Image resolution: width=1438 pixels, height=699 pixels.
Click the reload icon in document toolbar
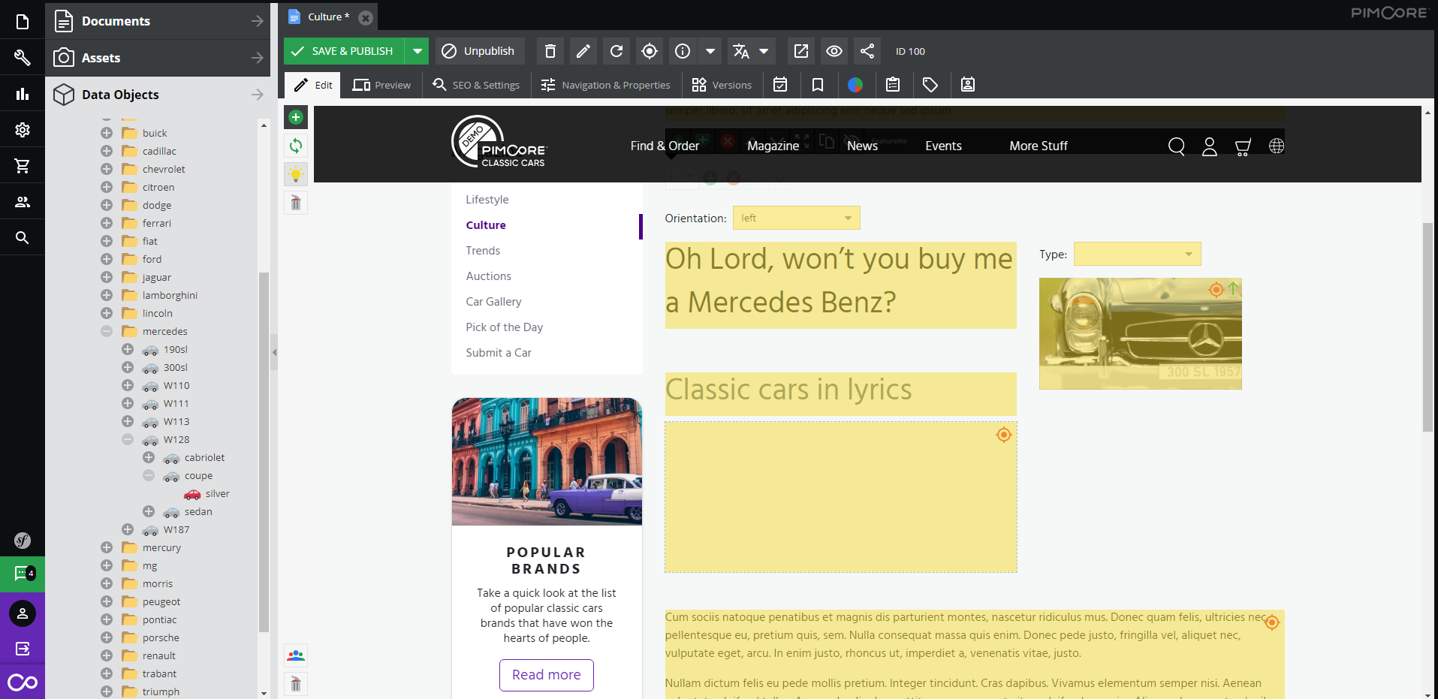click(617, 51)
